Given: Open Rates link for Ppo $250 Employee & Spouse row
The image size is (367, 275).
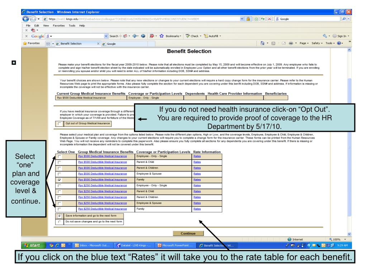Looking at the screenshot, I should (197, 203).
